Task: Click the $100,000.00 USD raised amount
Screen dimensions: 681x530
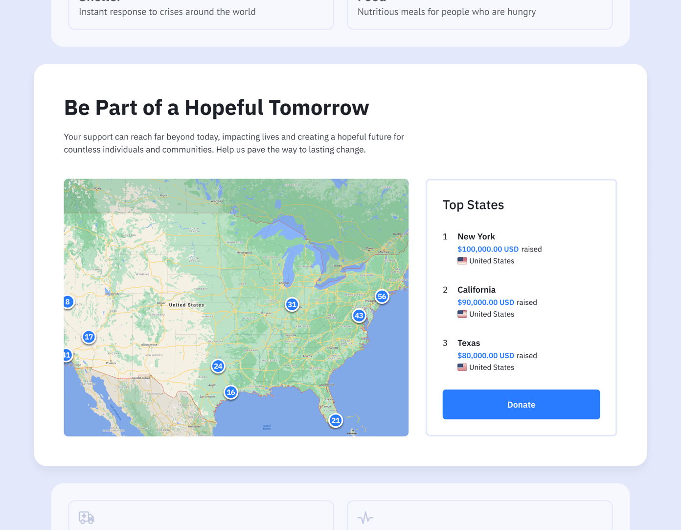Action: click(x=488, y=249)
